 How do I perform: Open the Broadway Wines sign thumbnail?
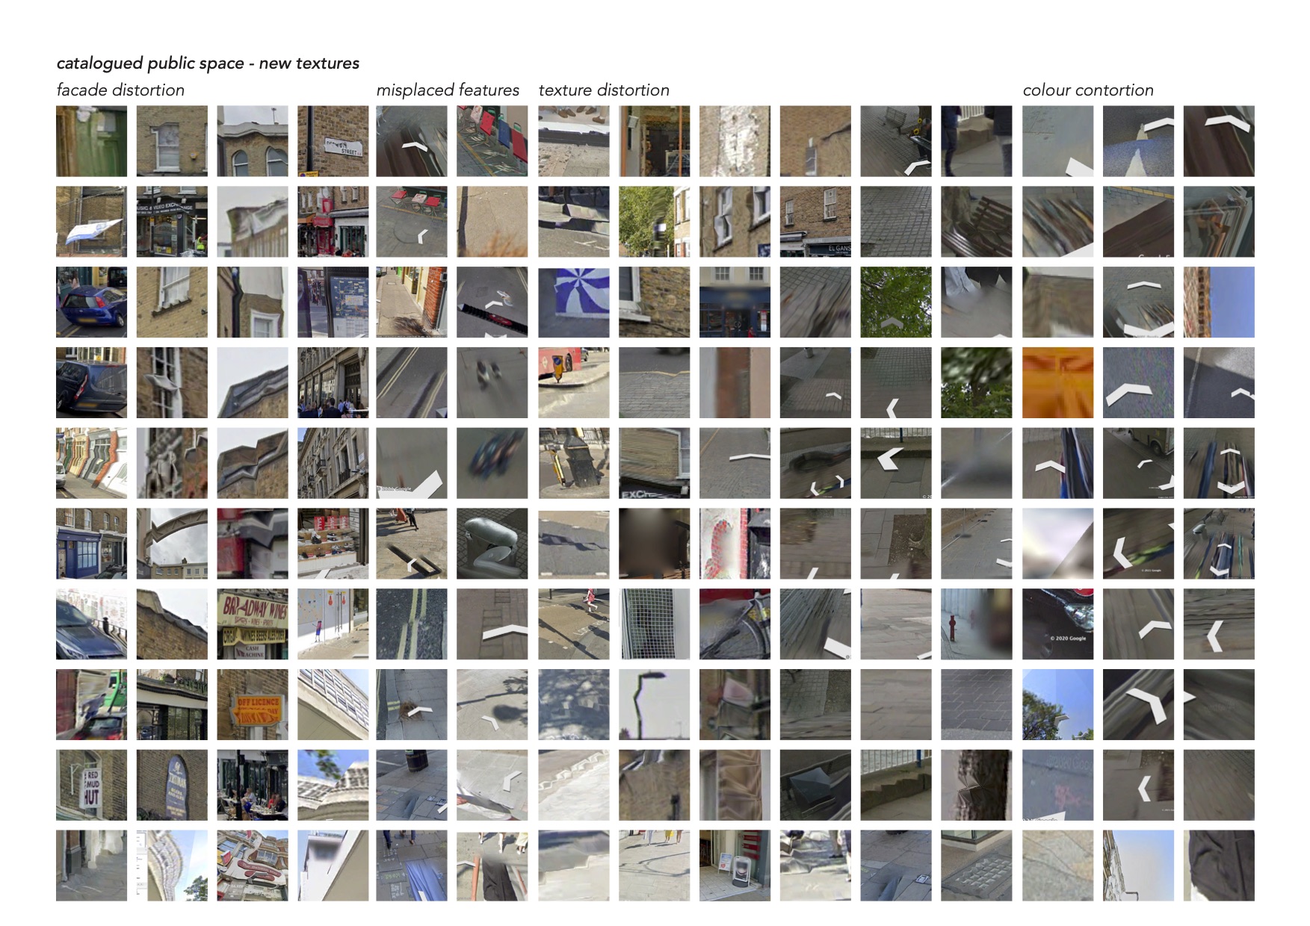253,624
